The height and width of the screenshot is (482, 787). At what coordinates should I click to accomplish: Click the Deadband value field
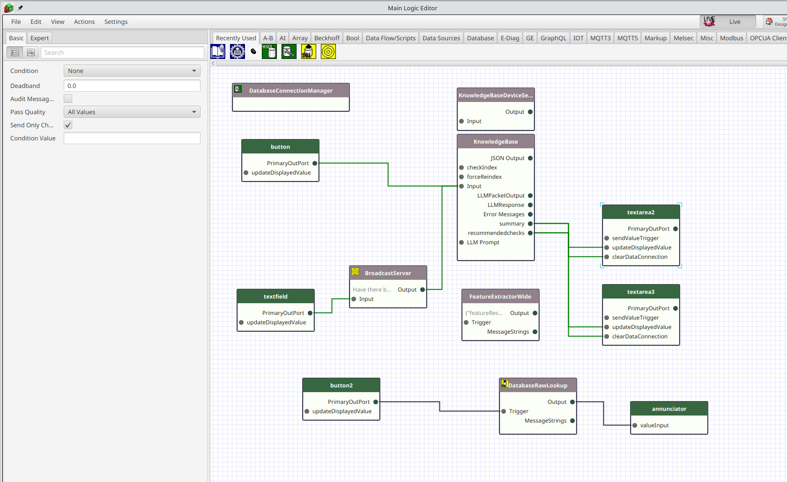point(132,86)
